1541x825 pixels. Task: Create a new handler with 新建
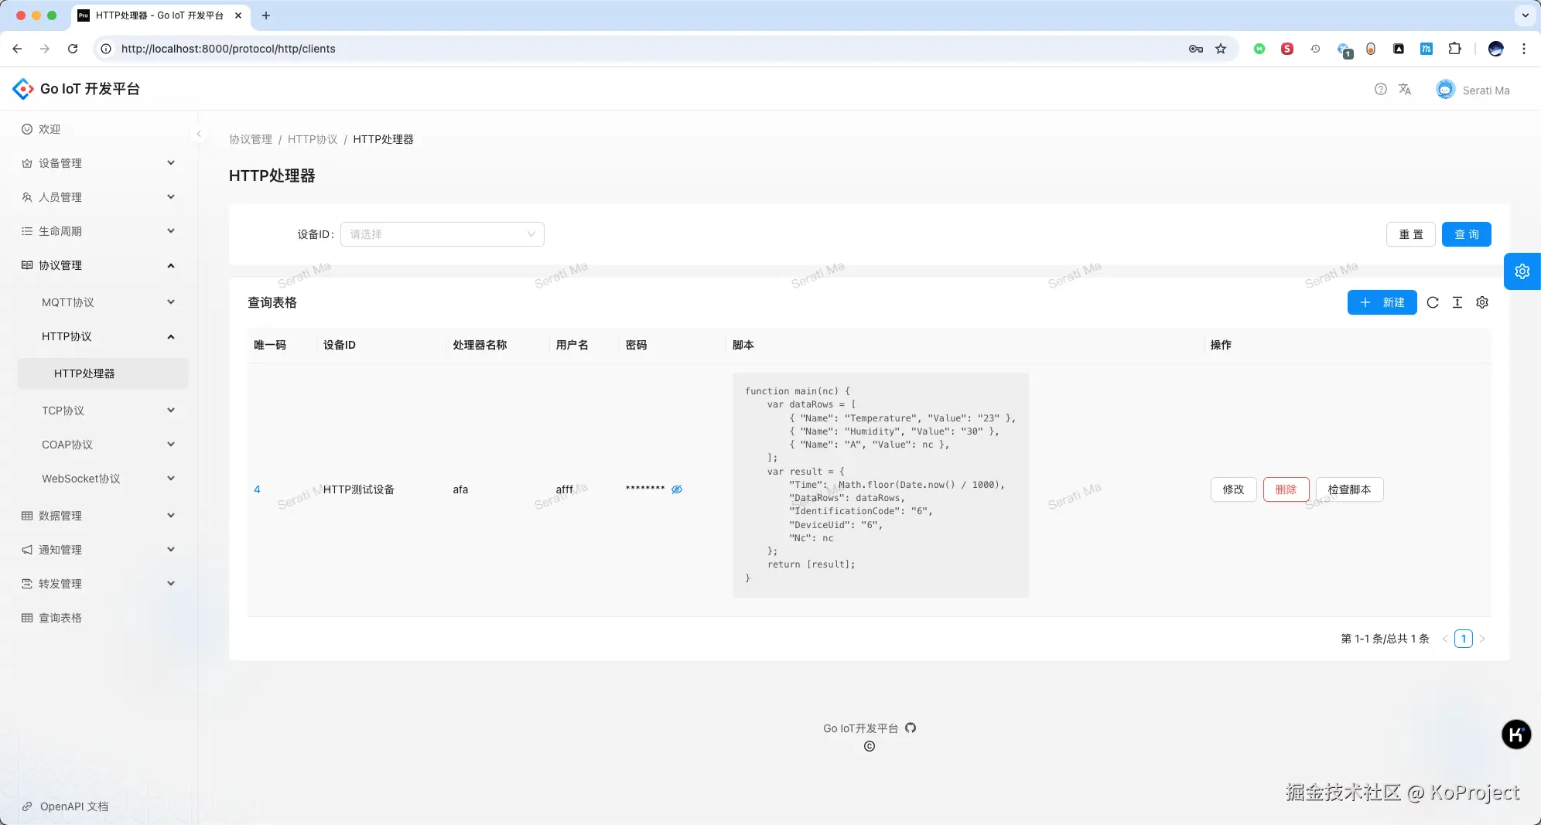pyautogui.click(x=1382, y=302)
